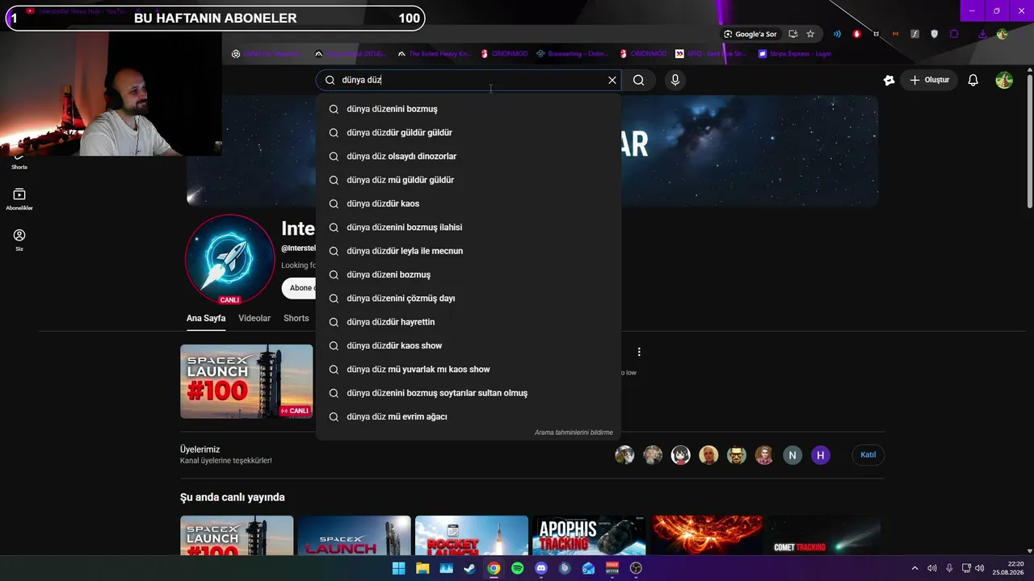Open the red hand ad-blocker extension

(x=857, y=34)
